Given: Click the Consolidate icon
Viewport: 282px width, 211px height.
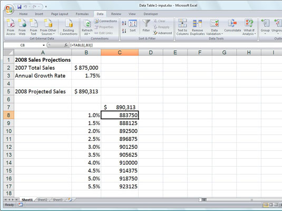Looking at the screenshot, I should pos(232,23).
